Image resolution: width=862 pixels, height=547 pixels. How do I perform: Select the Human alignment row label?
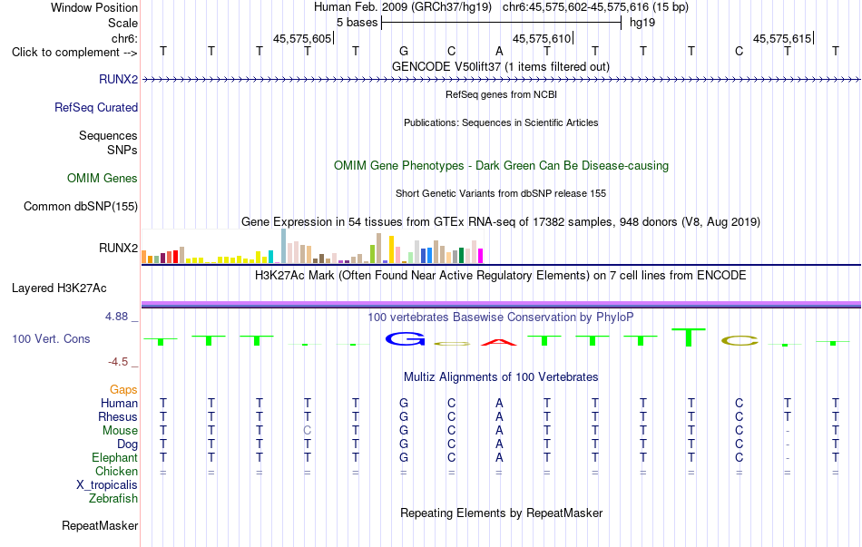[119, 403]
